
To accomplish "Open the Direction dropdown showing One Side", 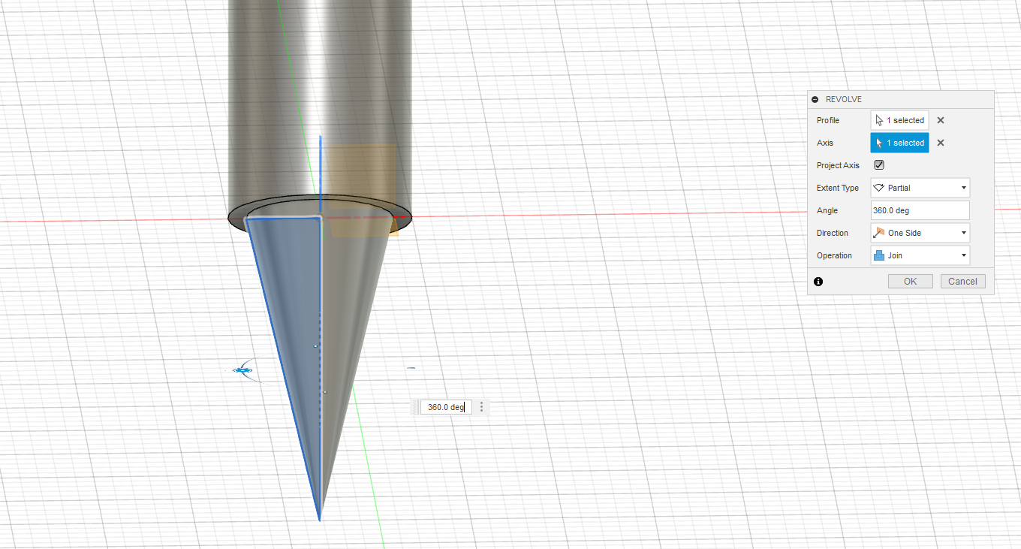I will pos(920,233).
